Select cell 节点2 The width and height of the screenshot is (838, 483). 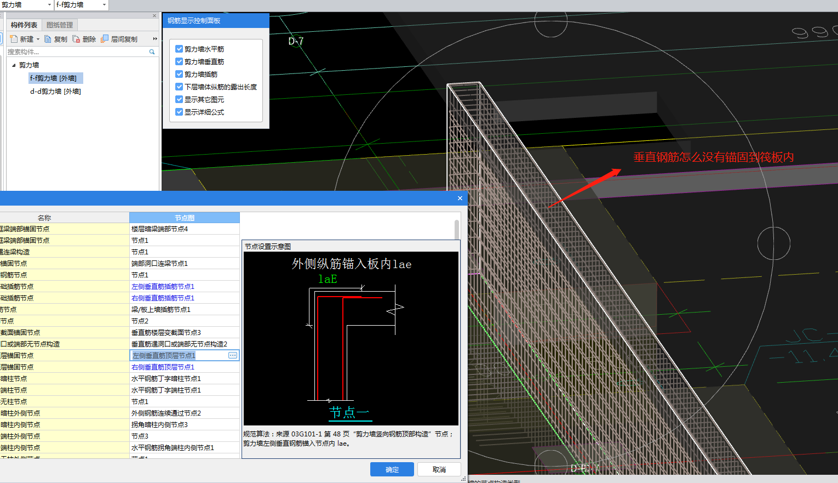(185, 321)
